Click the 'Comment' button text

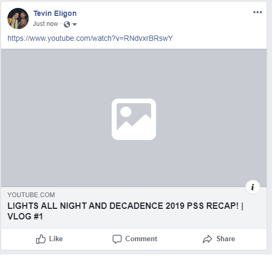pyautogui.click(x=141, y=239)
